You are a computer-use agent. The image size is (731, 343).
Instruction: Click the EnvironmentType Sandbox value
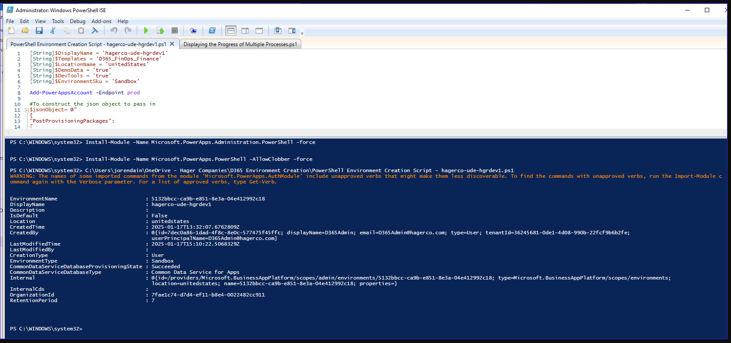point(162,261)
